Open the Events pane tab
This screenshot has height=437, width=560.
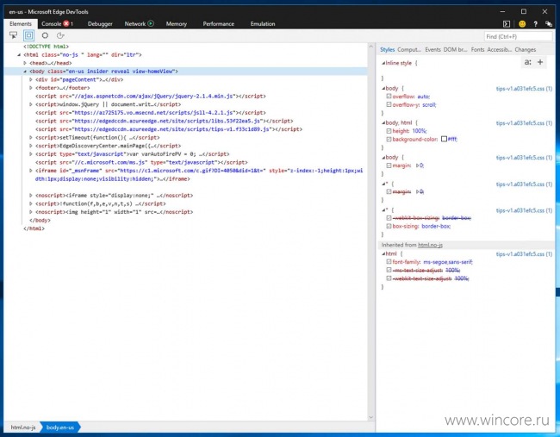432,50
